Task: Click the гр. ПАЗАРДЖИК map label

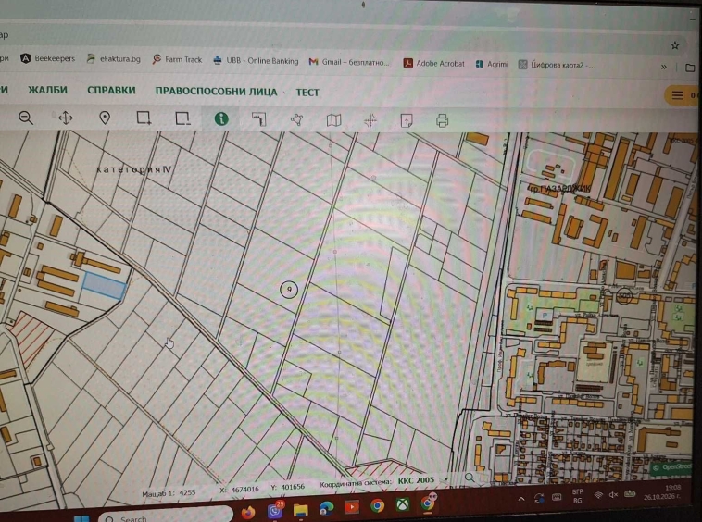Action: (559, 189)
